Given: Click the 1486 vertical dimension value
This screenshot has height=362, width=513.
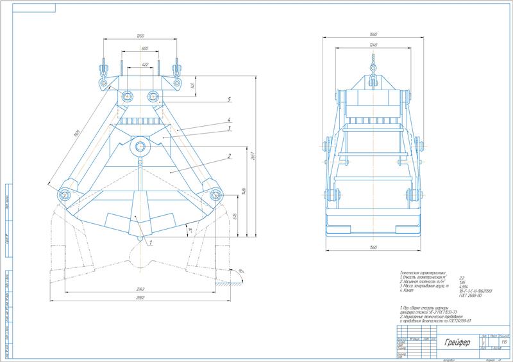Looking at the screenshot, I should point(244,191).
